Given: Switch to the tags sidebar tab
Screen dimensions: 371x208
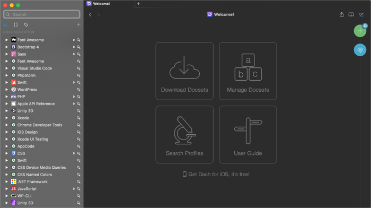Looking at the screenshot, I should coord(26,24).
